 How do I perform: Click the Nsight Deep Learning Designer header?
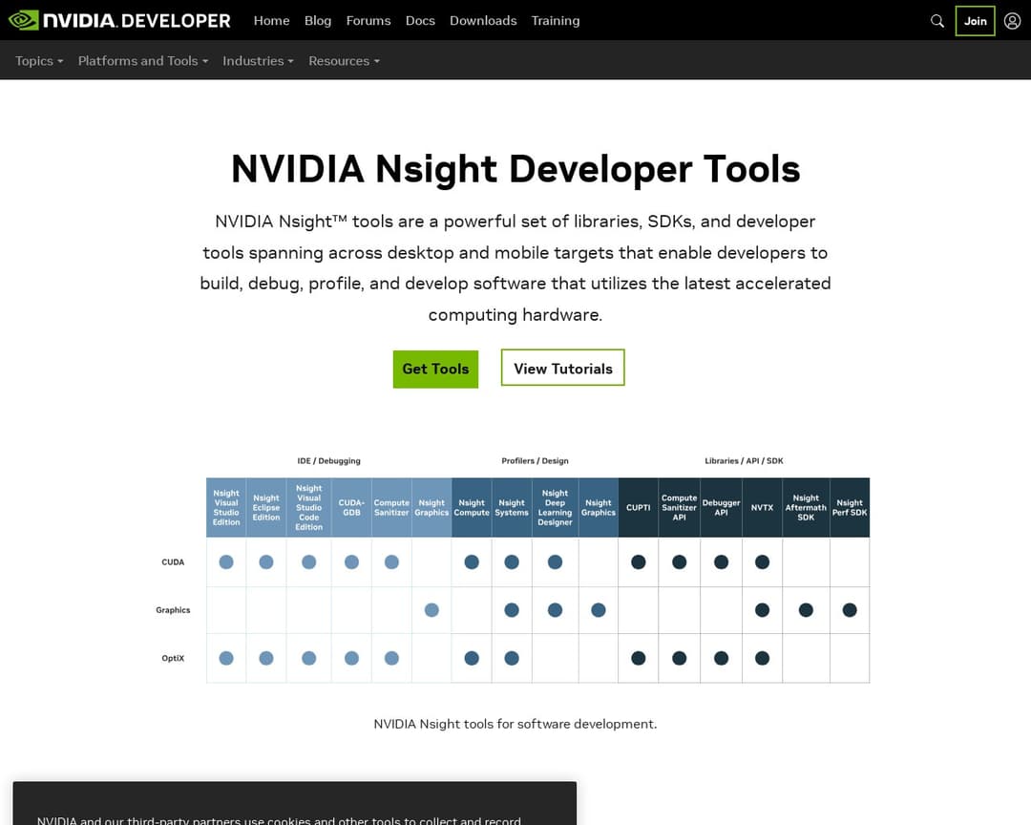tap(555, 507)
